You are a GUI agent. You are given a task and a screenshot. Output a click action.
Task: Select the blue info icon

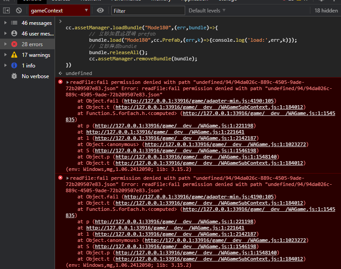click(x=14, y=65)
